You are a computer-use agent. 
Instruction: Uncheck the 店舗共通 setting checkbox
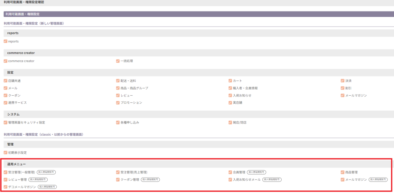click(x=5, y=81)
